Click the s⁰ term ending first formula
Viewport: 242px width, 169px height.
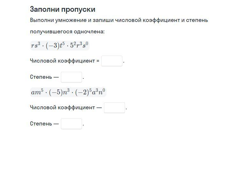[x=85, y=45]
